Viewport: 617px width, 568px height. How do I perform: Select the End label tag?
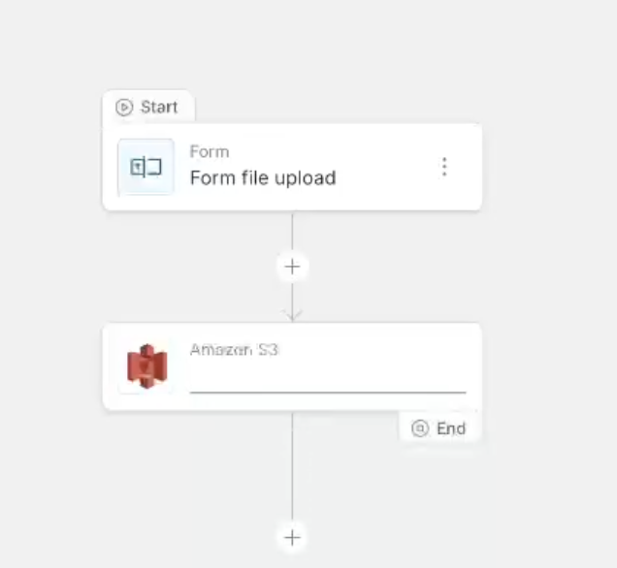click(x=439, y=427)
